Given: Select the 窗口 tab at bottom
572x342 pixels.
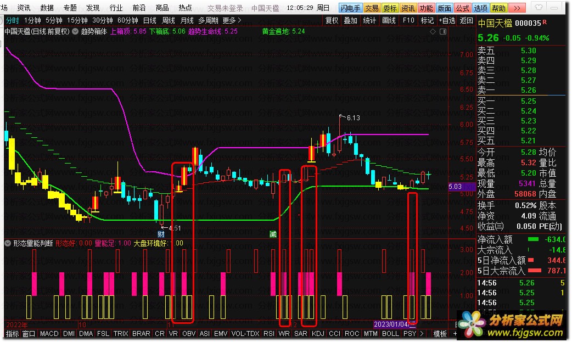Looking at the screenshot, I should coord(29,334).
